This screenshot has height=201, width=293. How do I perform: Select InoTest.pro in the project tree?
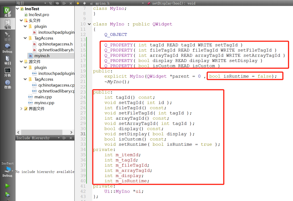pyautogui.click(x=39, y=15)
